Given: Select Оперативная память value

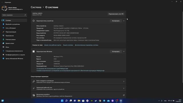Looking at the screenshot, I should pyautogui.click(x=61, y=31).
